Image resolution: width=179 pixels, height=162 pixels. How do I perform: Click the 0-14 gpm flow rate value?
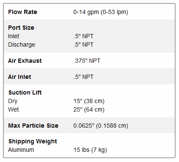tap(101, 12)
